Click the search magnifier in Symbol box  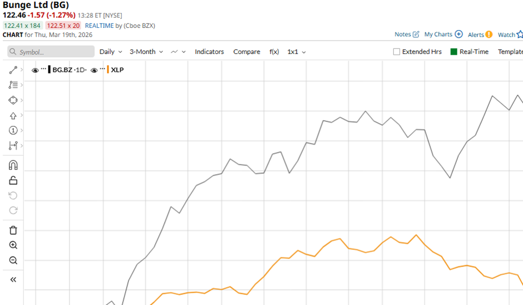pyautogui.click(x=13, y=52)
